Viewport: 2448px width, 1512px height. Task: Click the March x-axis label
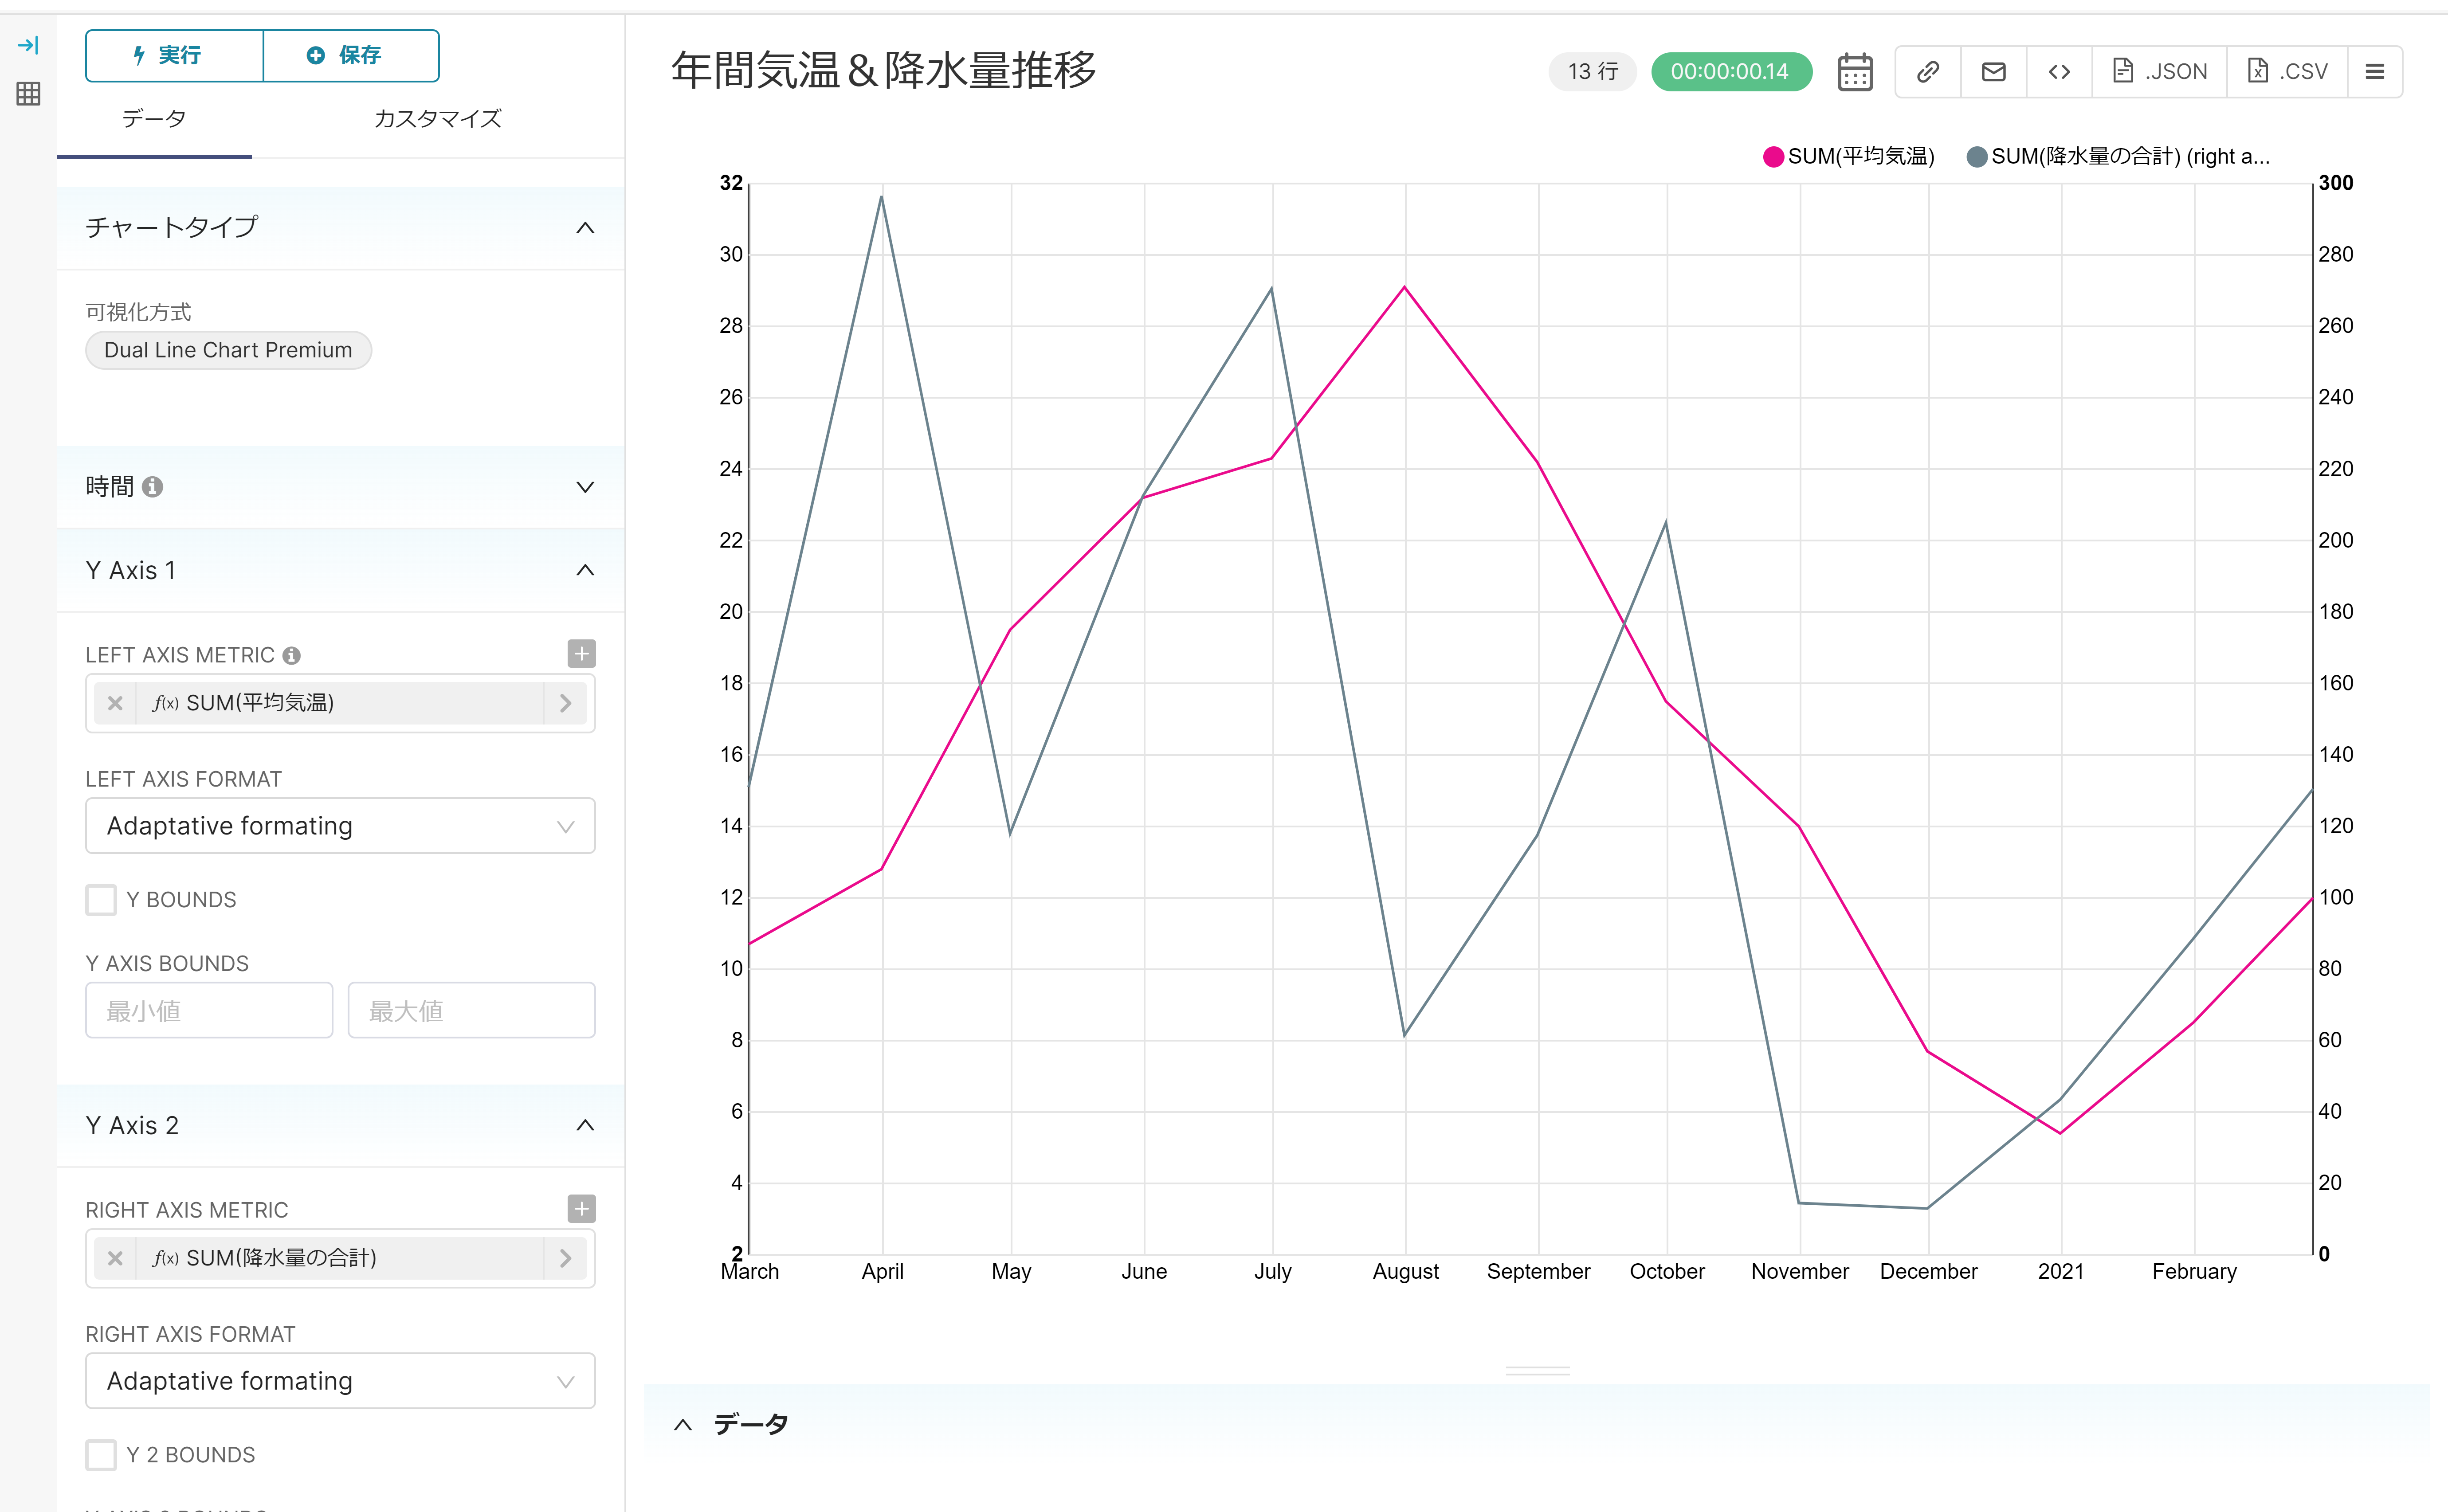coord(750,1272)
